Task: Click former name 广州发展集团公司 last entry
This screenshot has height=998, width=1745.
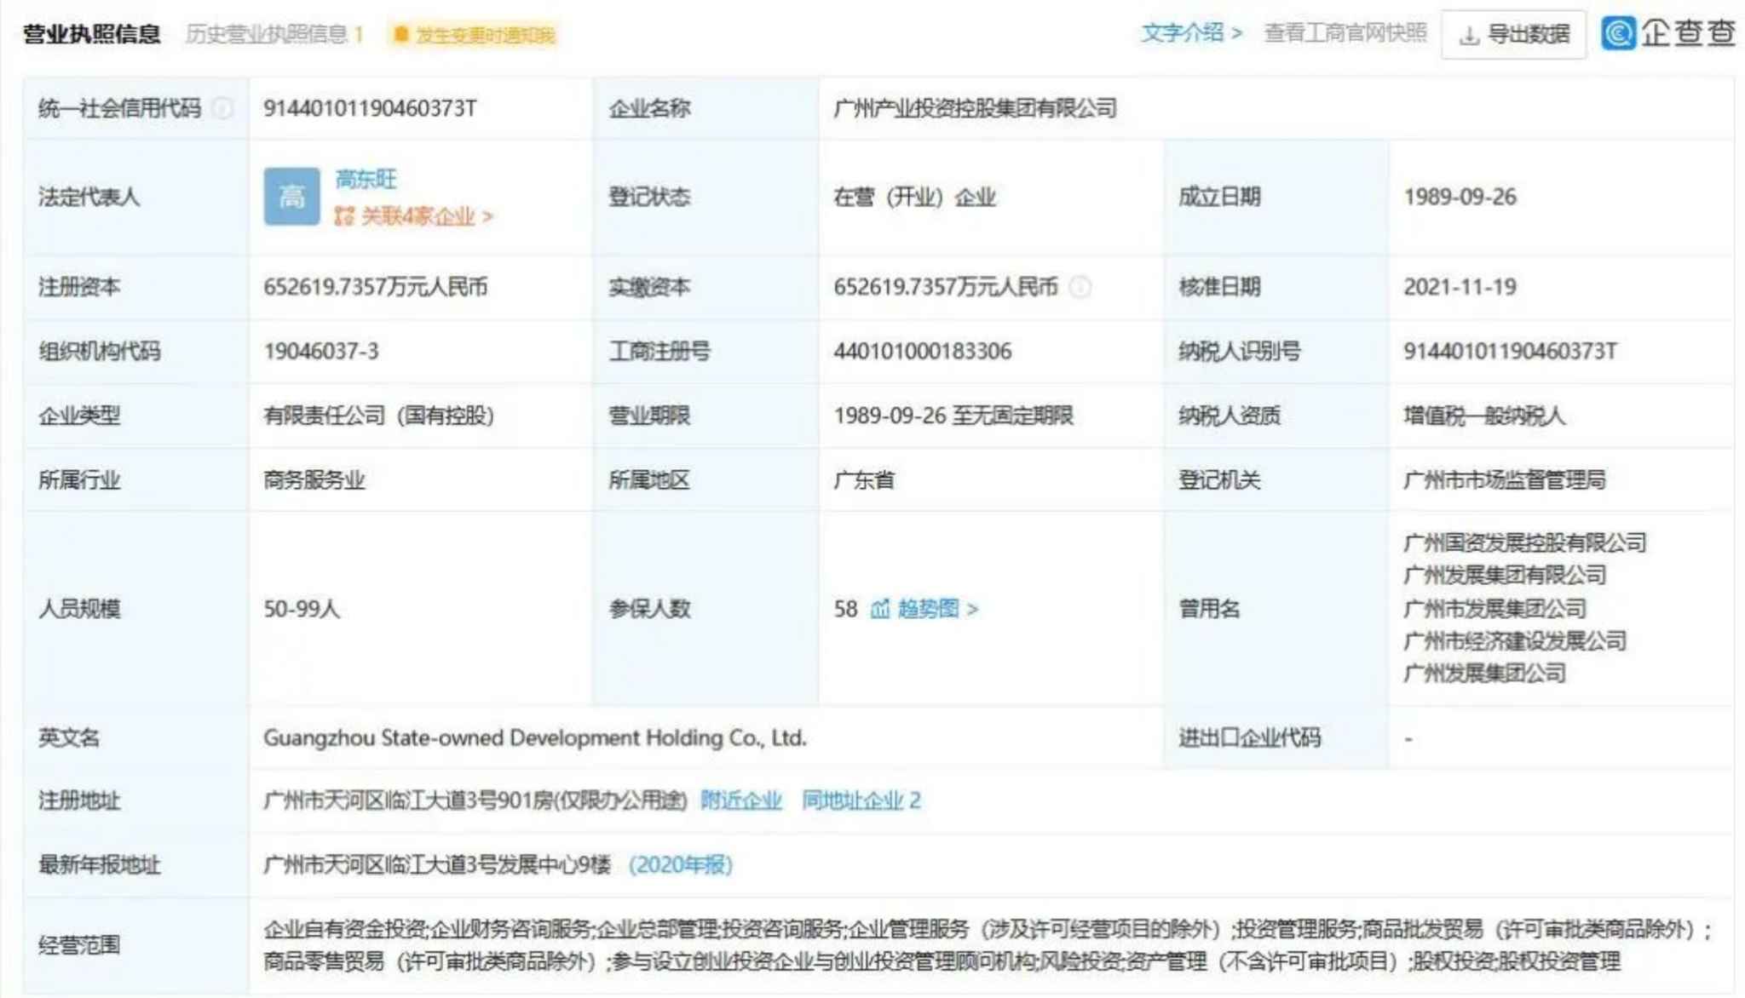Action: 1484,674
